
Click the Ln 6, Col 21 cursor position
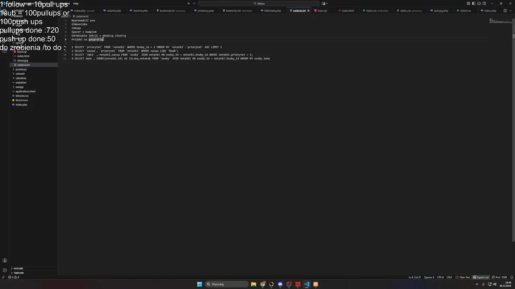415,277
